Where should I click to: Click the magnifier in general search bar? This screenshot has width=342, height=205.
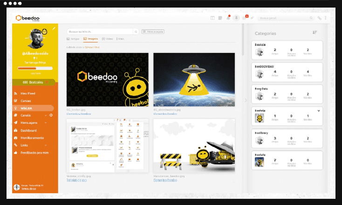coord(311,18)
